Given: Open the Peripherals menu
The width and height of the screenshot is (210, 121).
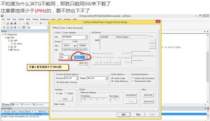Looking at the screenshot, I should click(x=44, y=19).
